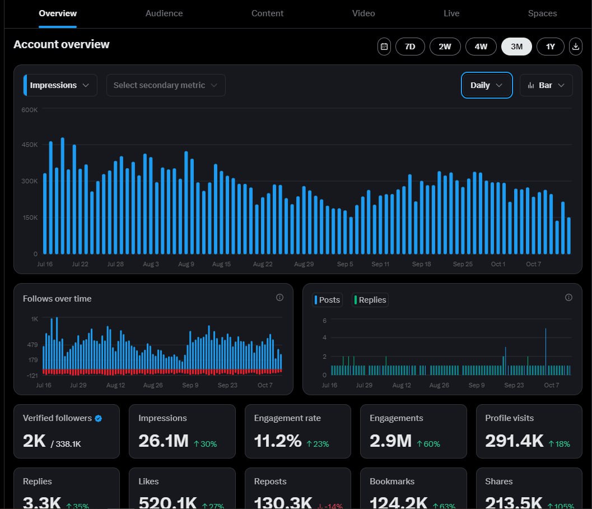Switch to the Audience tab
This screenshot has height=509, width=592.
(164, 13)
